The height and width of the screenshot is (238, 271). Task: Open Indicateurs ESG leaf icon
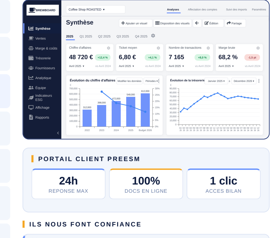click(x=31, y=98)
